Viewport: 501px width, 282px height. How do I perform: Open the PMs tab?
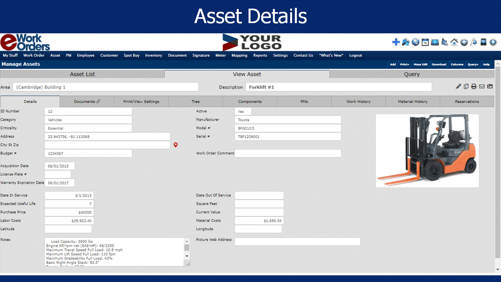304,101
